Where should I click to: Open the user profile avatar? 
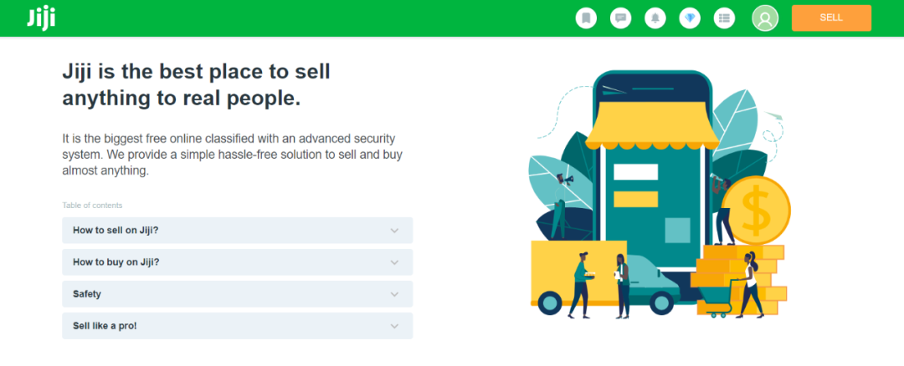765,18
